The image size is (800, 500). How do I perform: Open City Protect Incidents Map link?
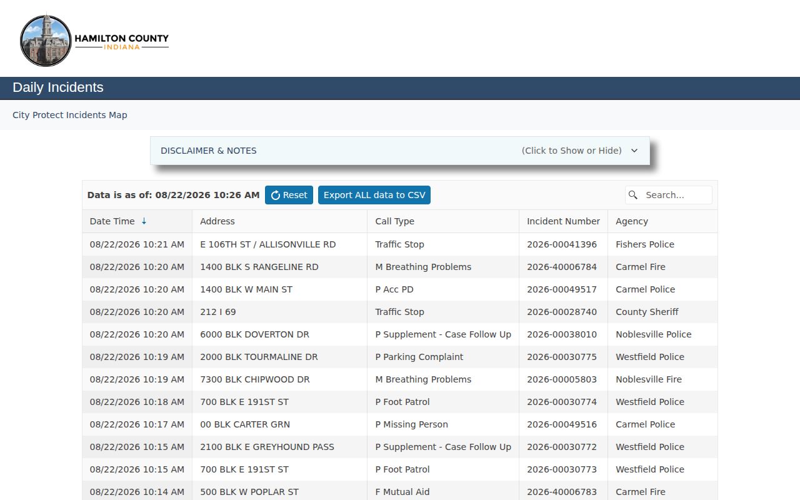point(70,115)
